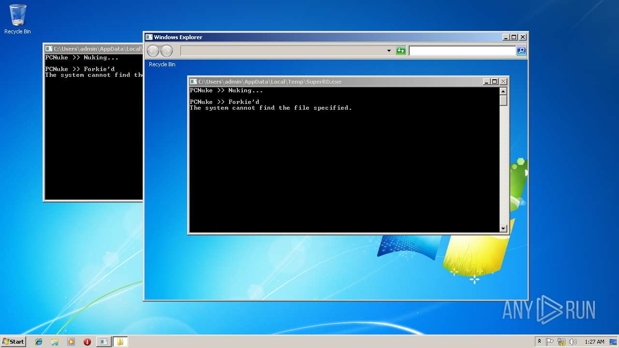
Task: Click the scroll down arrow in SuperRD.exe console
Action: click(503, 229)
